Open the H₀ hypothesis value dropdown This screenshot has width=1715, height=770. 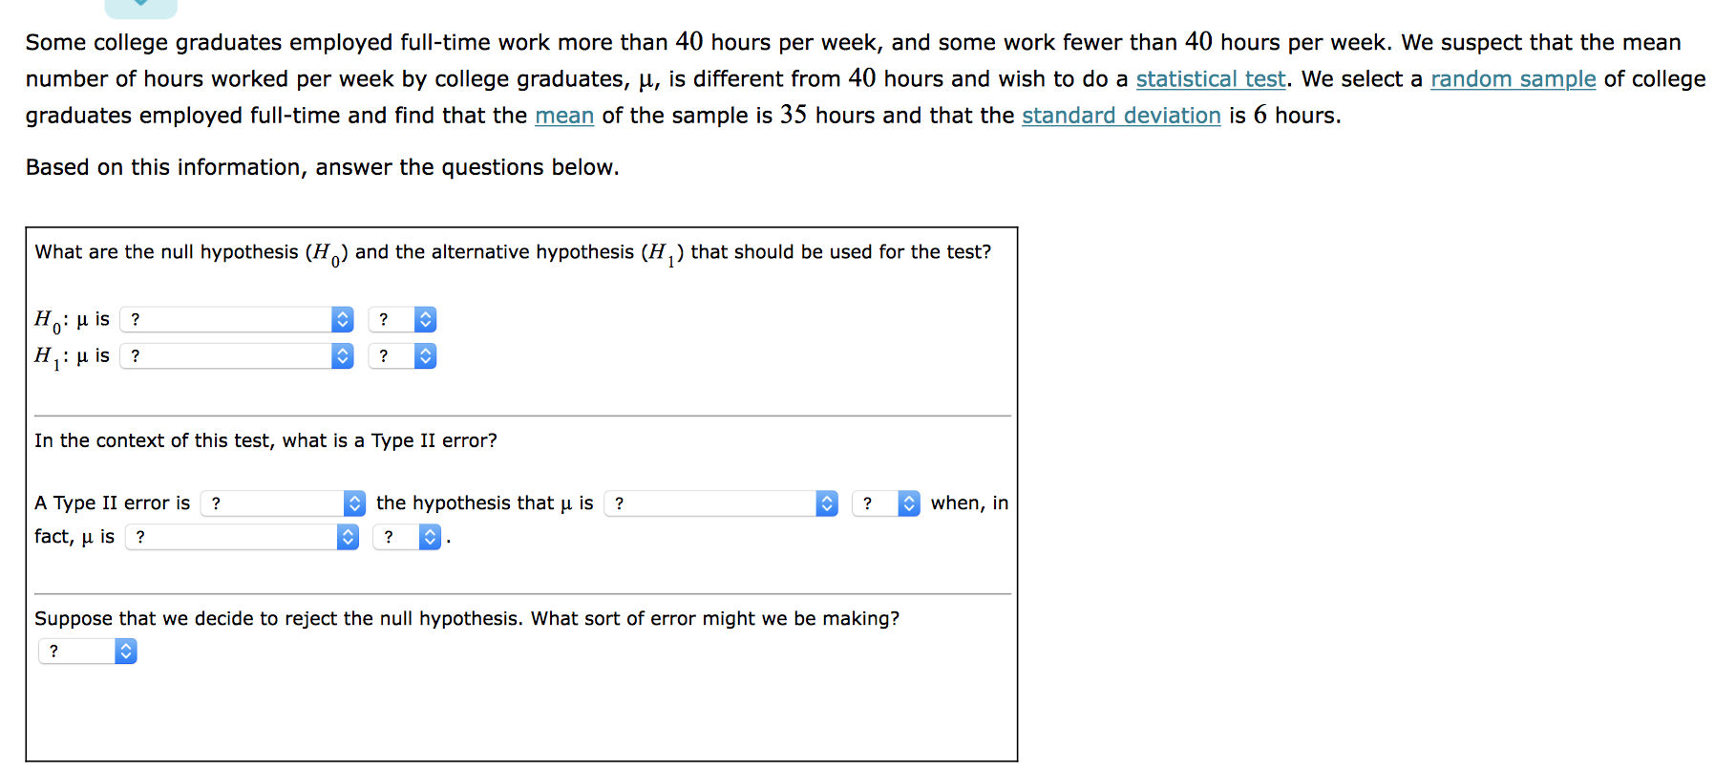[x=236, y=319]
